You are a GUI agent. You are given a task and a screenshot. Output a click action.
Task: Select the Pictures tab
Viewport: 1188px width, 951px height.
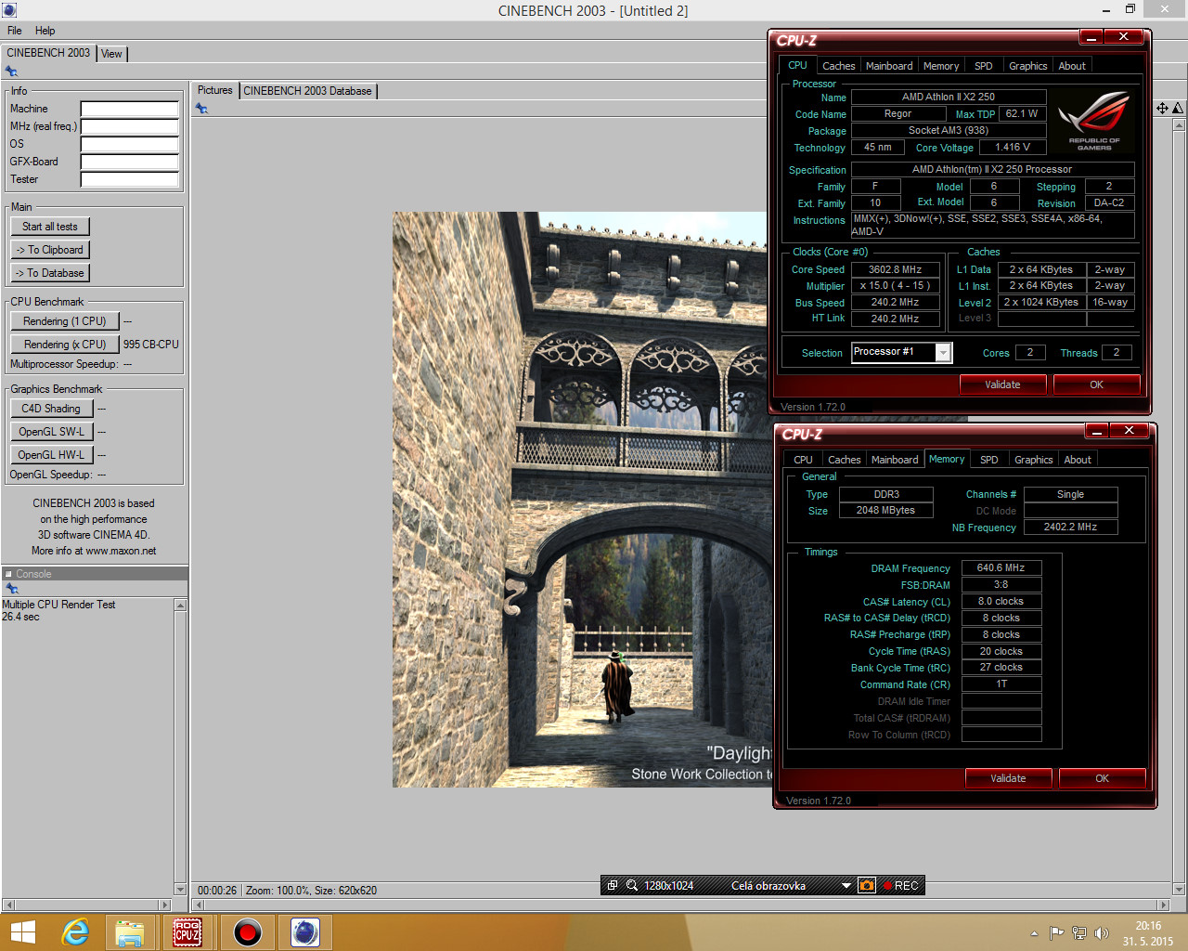(x=215, y=90)
